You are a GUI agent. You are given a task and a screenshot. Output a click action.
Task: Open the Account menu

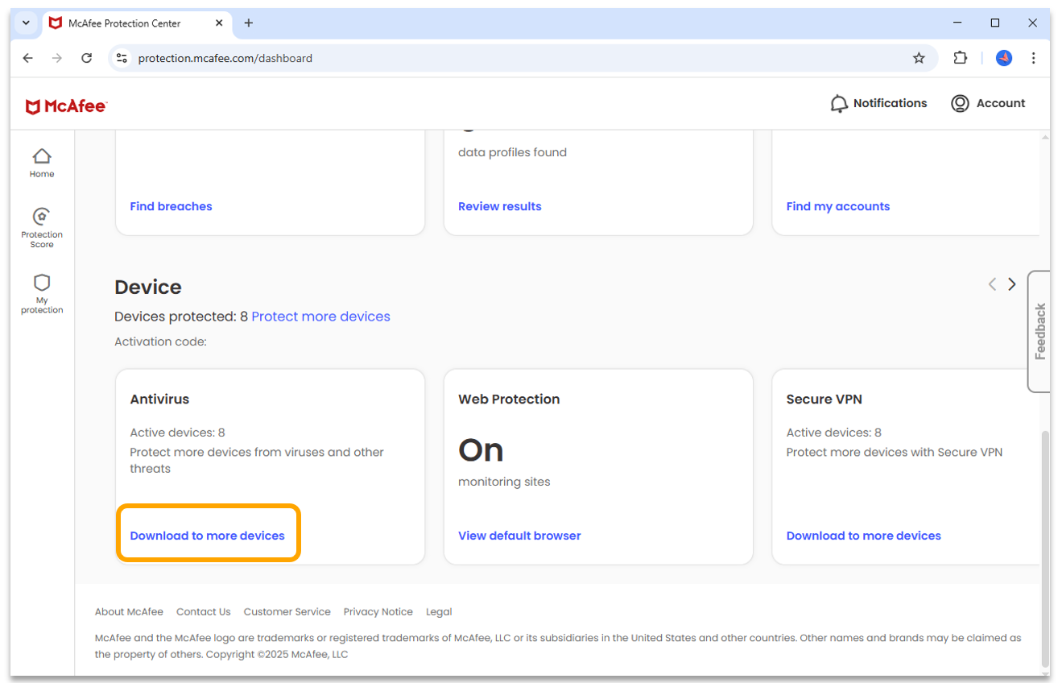pos(988,103)
